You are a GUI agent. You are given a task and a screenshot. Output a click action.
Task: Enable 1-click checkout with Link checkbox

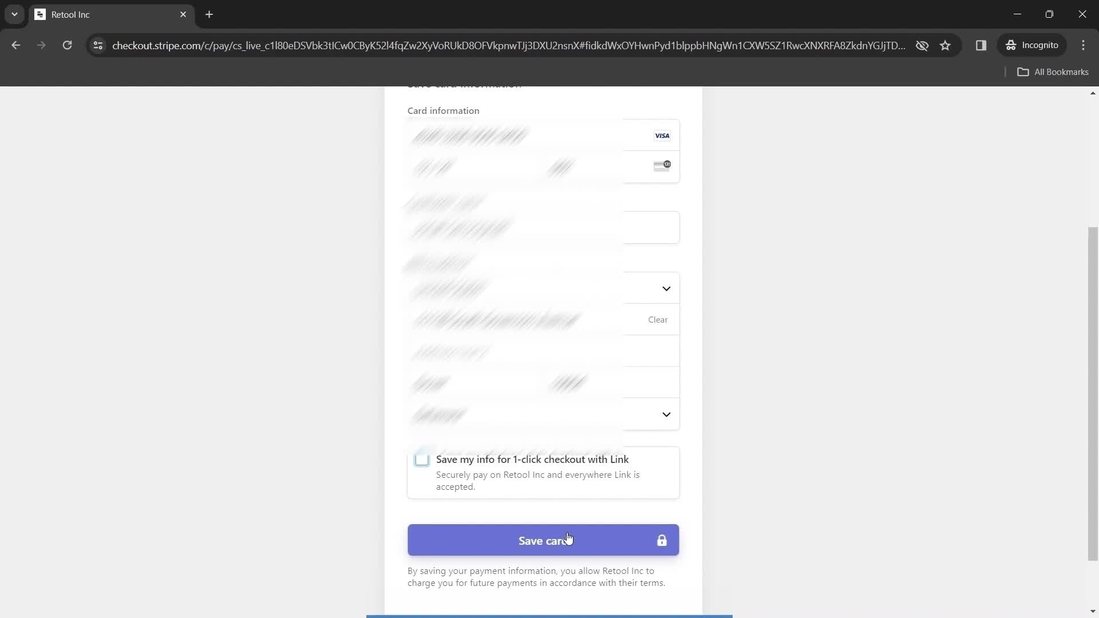pos(422,459)
